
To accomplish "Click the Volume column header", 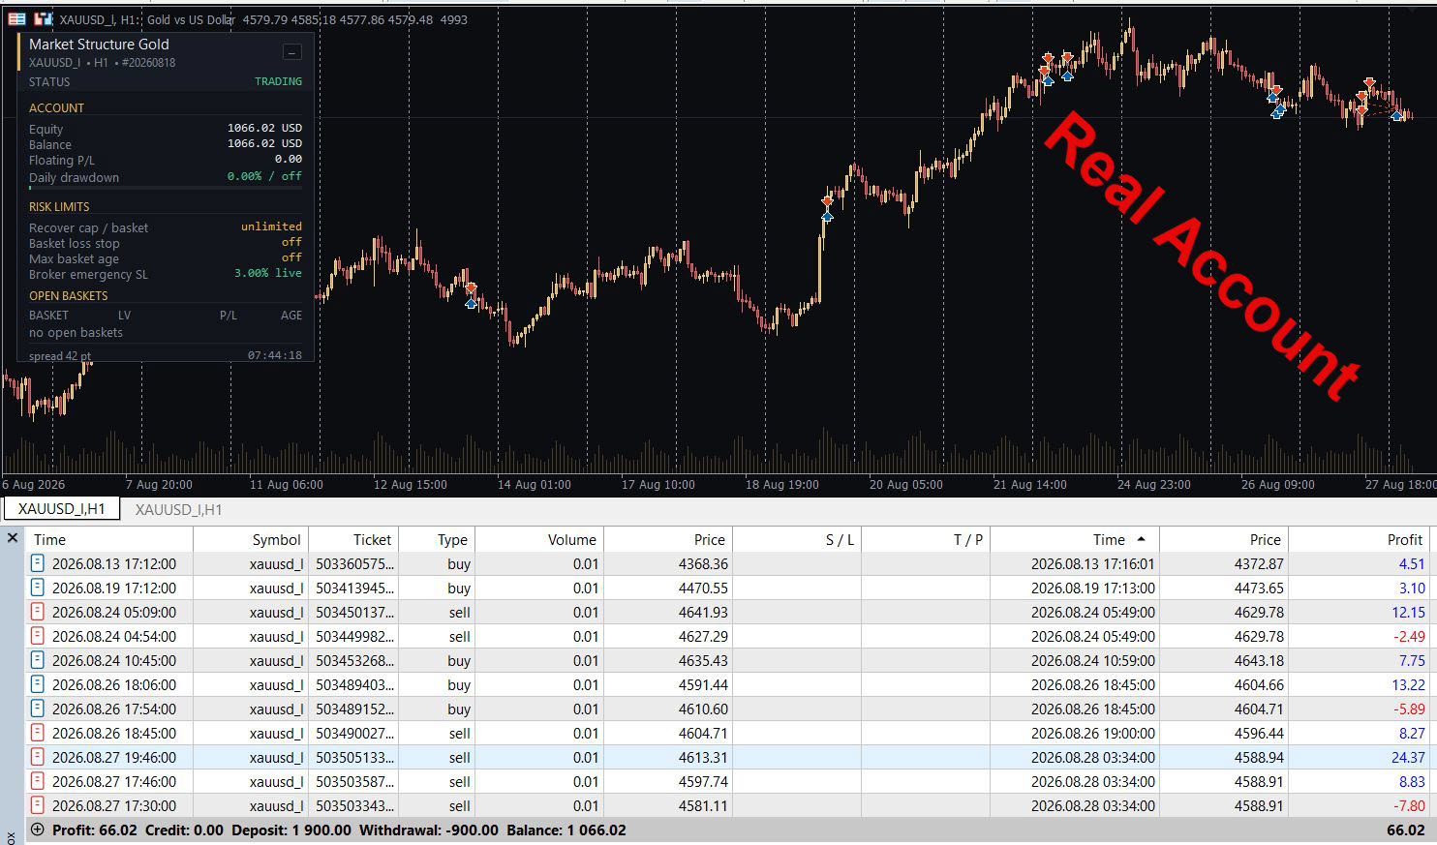I will 571,539.
